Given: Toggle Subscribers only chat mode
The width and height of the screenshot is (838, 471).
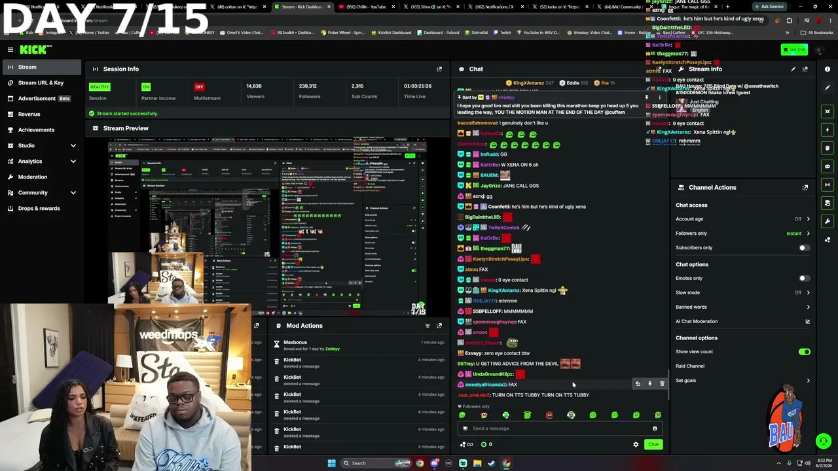Looking at the screenshot, I should pos(804,248).
